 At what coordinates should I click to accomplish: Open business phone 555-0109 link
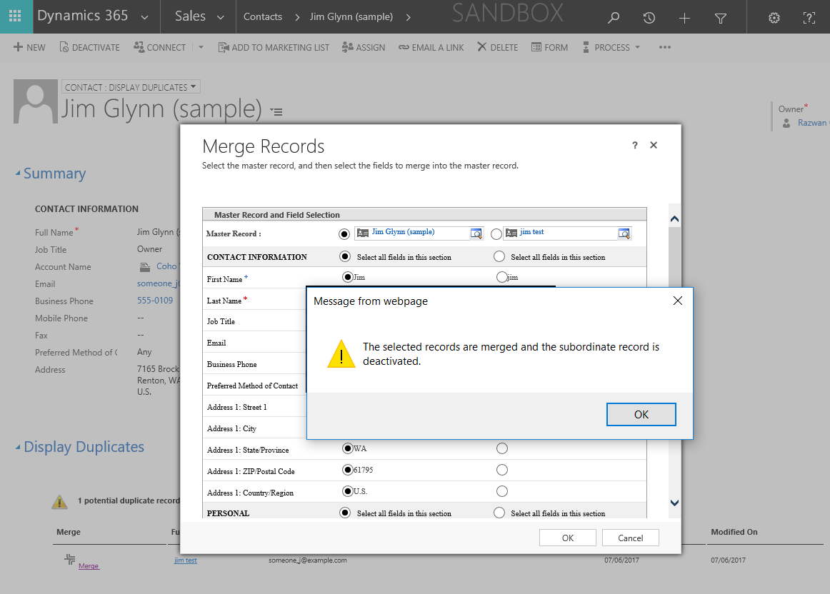coord(155,301)
